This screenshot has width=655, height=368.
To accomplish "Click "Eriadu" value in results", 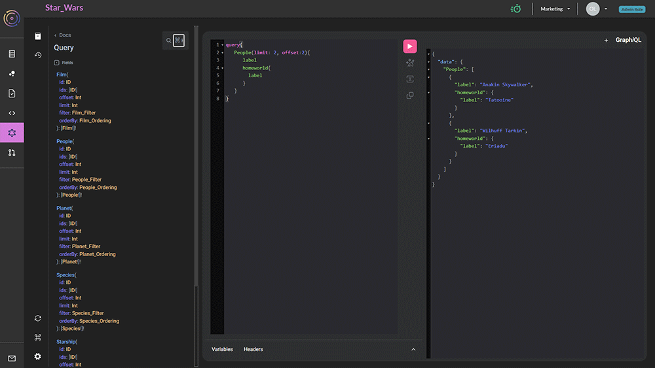I will point(496,146).
